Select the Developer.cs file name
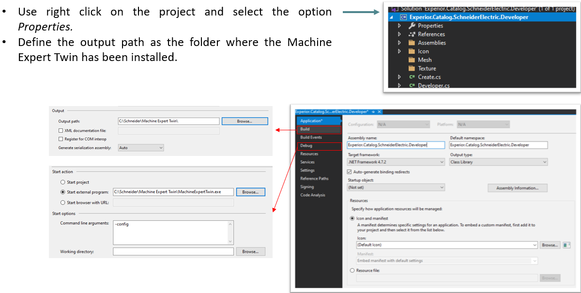 (434, 86)
